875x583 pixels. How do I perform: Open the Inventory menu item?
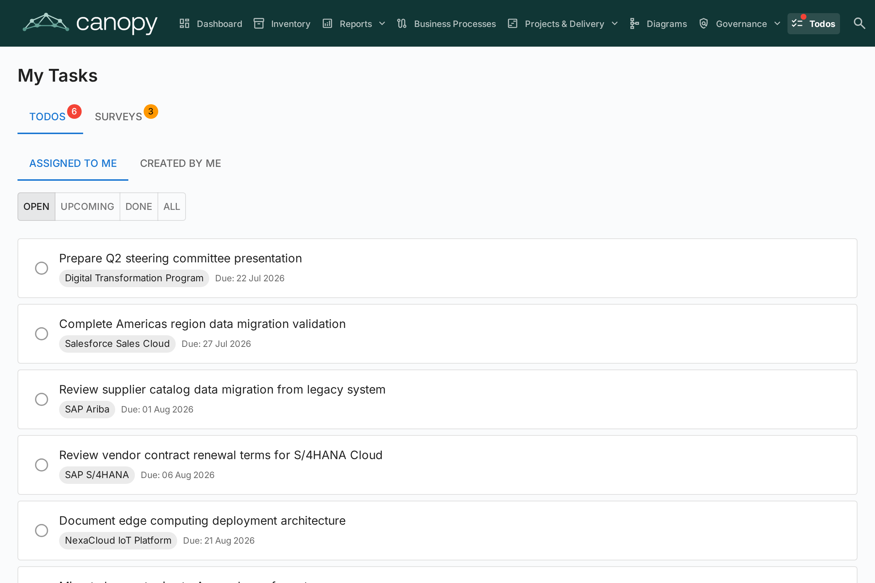point(282,24)
